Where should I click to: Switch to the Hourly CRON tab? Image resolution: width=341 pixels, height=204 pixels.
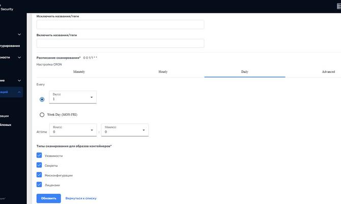pyautogui.click(x=163, y=72)
